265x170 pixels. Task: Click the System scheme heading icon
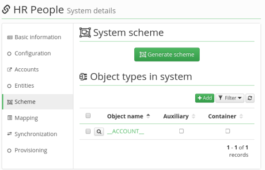click(x=85, y=33)
